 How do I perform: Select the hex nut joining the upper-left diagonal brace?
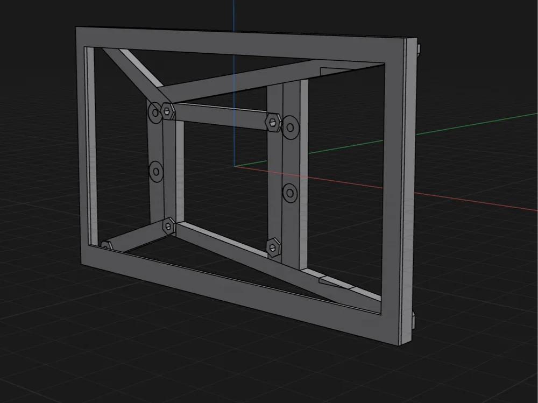pos(168,111)
